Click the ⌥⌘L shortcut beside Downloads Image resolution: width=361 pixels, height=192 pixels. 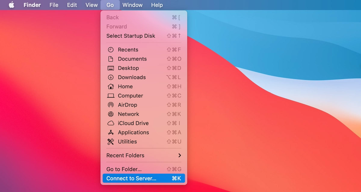coord(174,77)
